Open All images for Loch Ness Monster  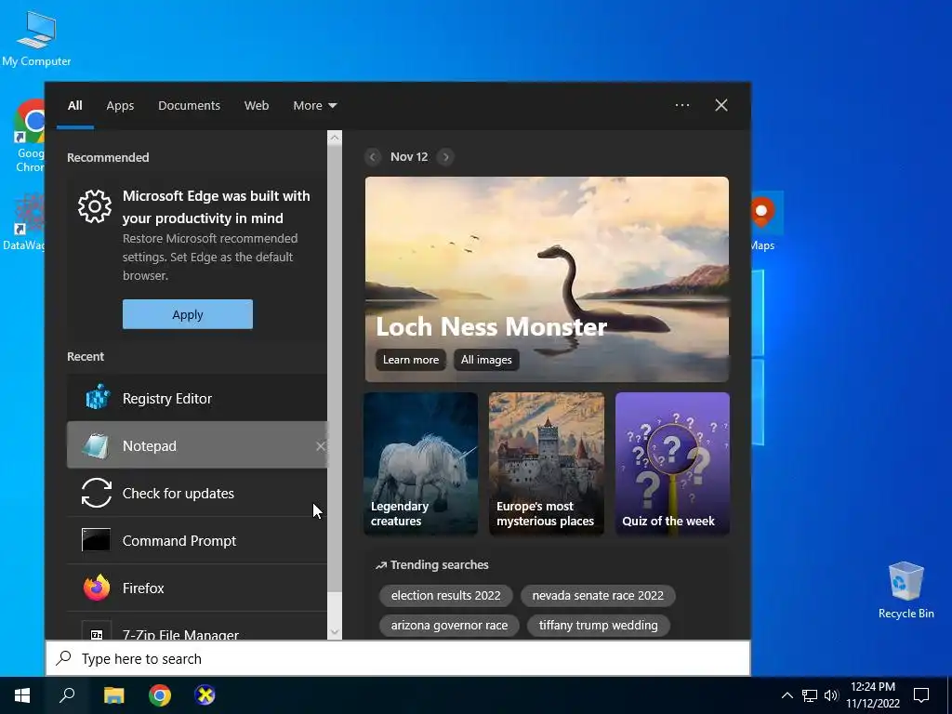coord(486,360)
